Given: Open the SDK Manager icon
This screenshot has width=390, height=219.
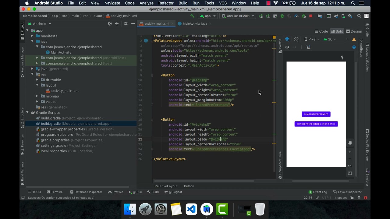Looking at the screenshot, I should point(350,16).
